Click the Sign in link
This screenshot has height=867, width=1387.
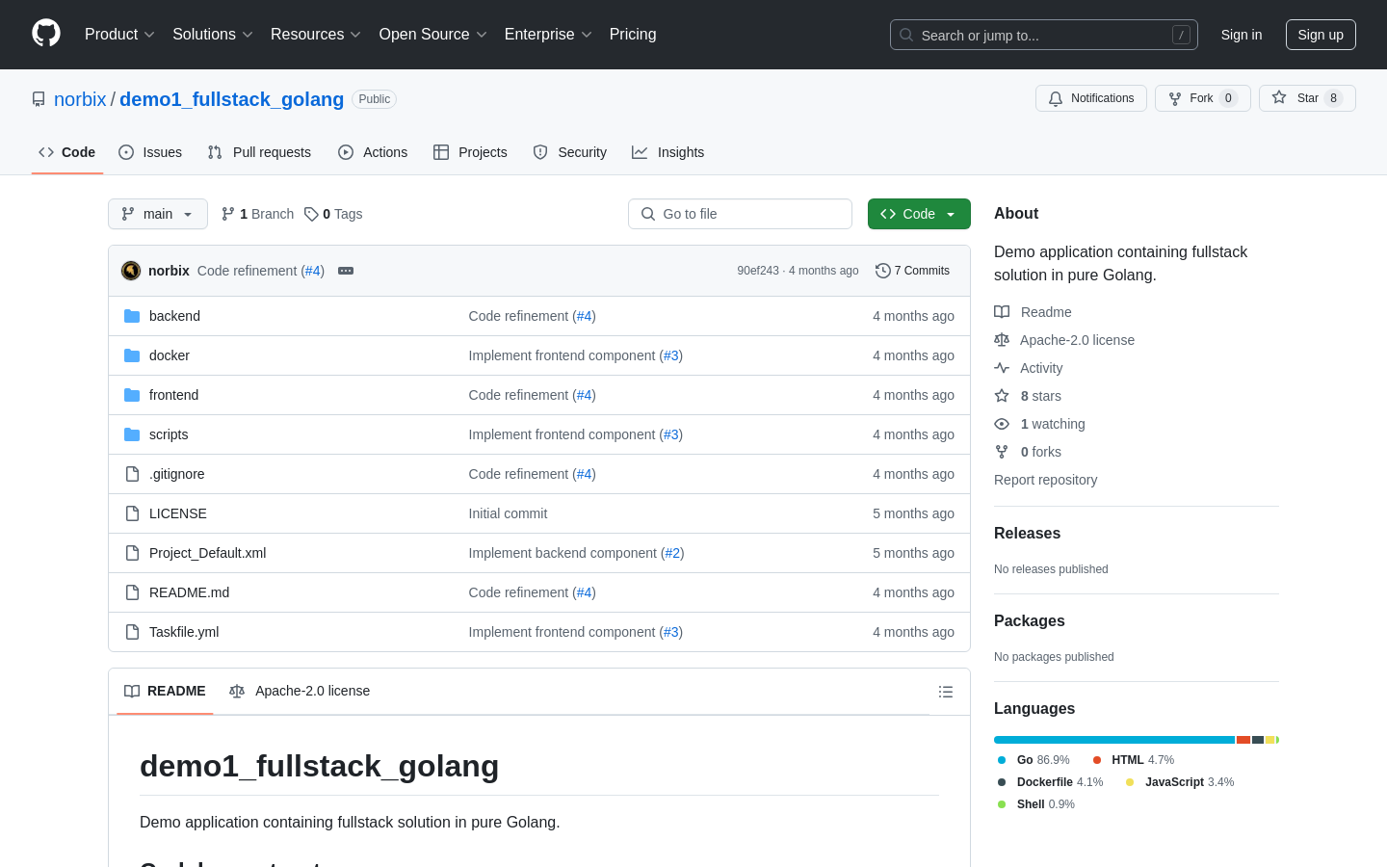pyautogui.click(x=1242, y=35)
